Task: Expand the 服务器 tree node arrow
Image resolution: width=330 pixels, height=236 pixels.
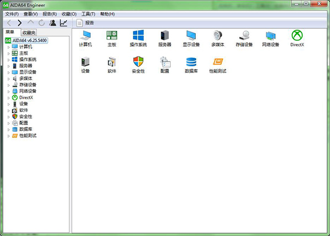Action: click(x=9, y=66)
